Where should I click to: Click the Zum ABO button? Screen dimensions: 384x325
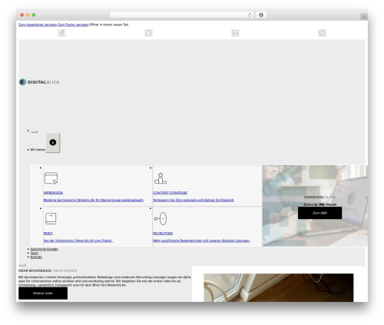(x=319, y=213)
